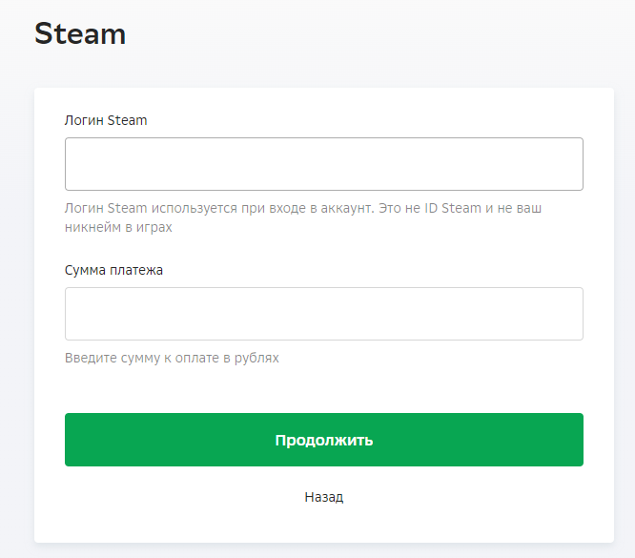
Task: Click the Логин Steam field label
Action: (106, 120)
